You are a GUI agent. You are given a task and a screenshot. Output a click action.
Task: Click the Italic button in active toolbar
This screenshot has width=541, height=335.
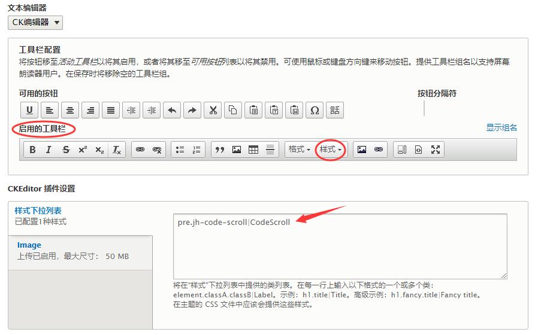[49, 150]
